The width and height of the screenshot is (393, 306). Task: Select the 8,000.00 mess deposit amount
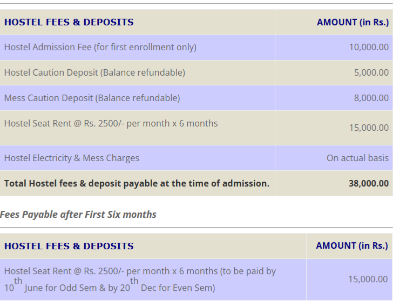371,98
